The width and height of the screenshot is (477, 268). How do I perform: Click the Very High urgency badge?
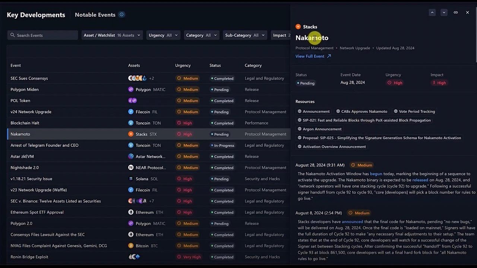pyautogui.click(x=189, y=257)
